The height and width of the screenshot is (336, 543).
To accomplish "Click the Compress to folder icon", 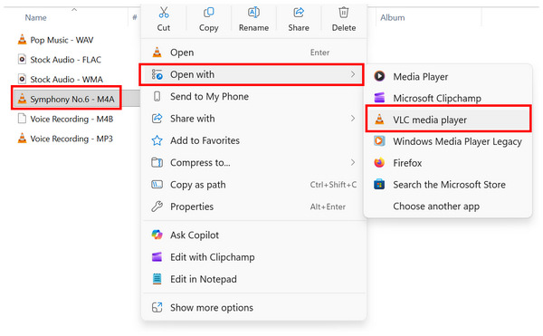I will click(157, 162).
